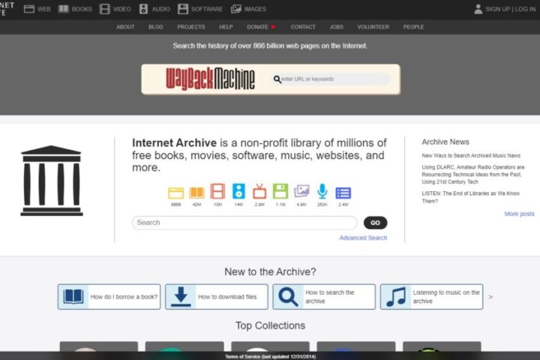
Task: Click the open book icon on borrow card
Action: pyautogui.click(x=73, y=296)
